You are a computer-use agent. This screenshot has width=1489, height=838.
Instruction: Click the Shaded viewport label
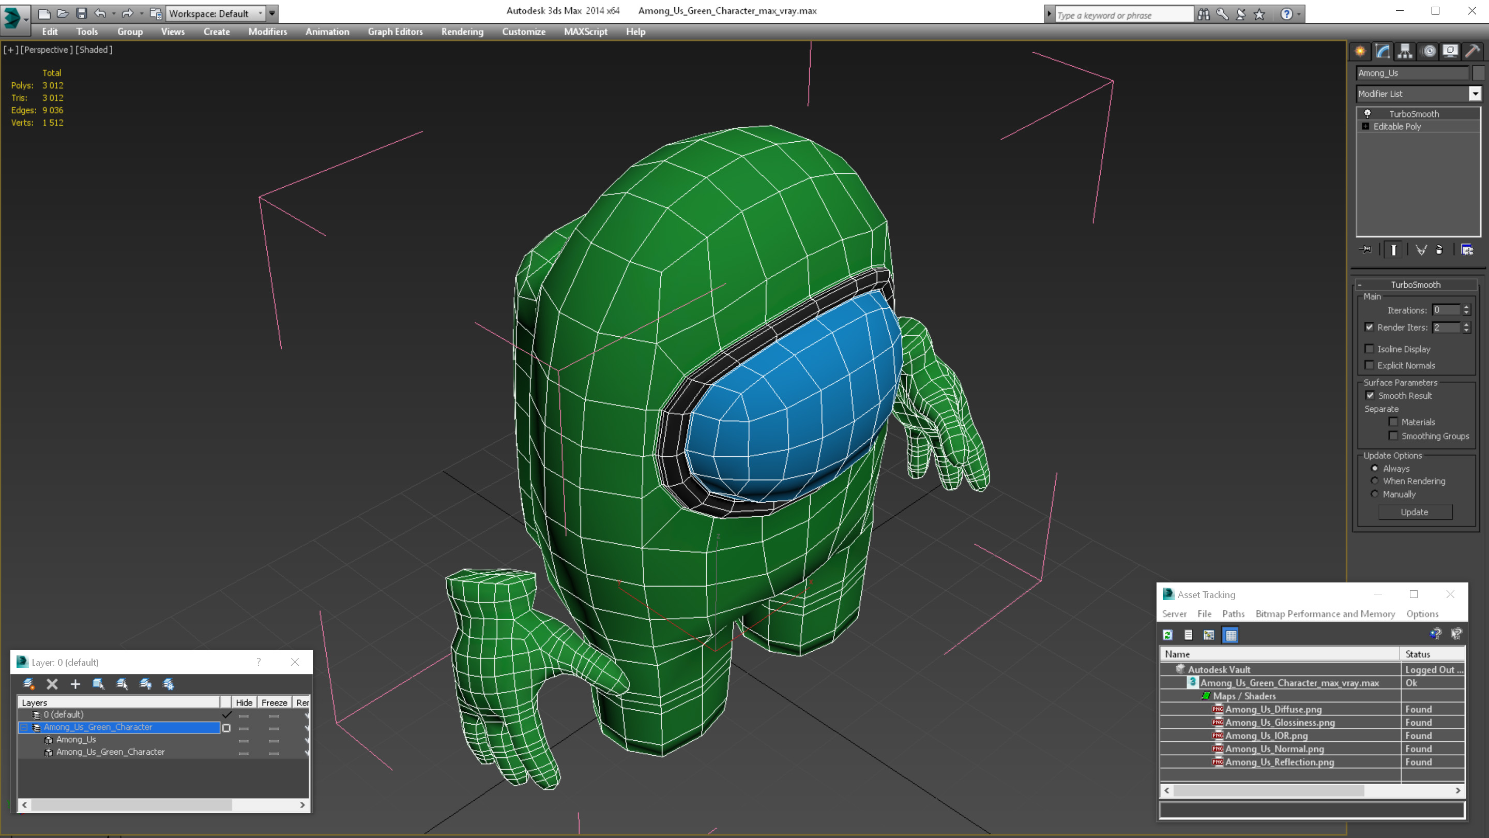click(x=94, y=50)
